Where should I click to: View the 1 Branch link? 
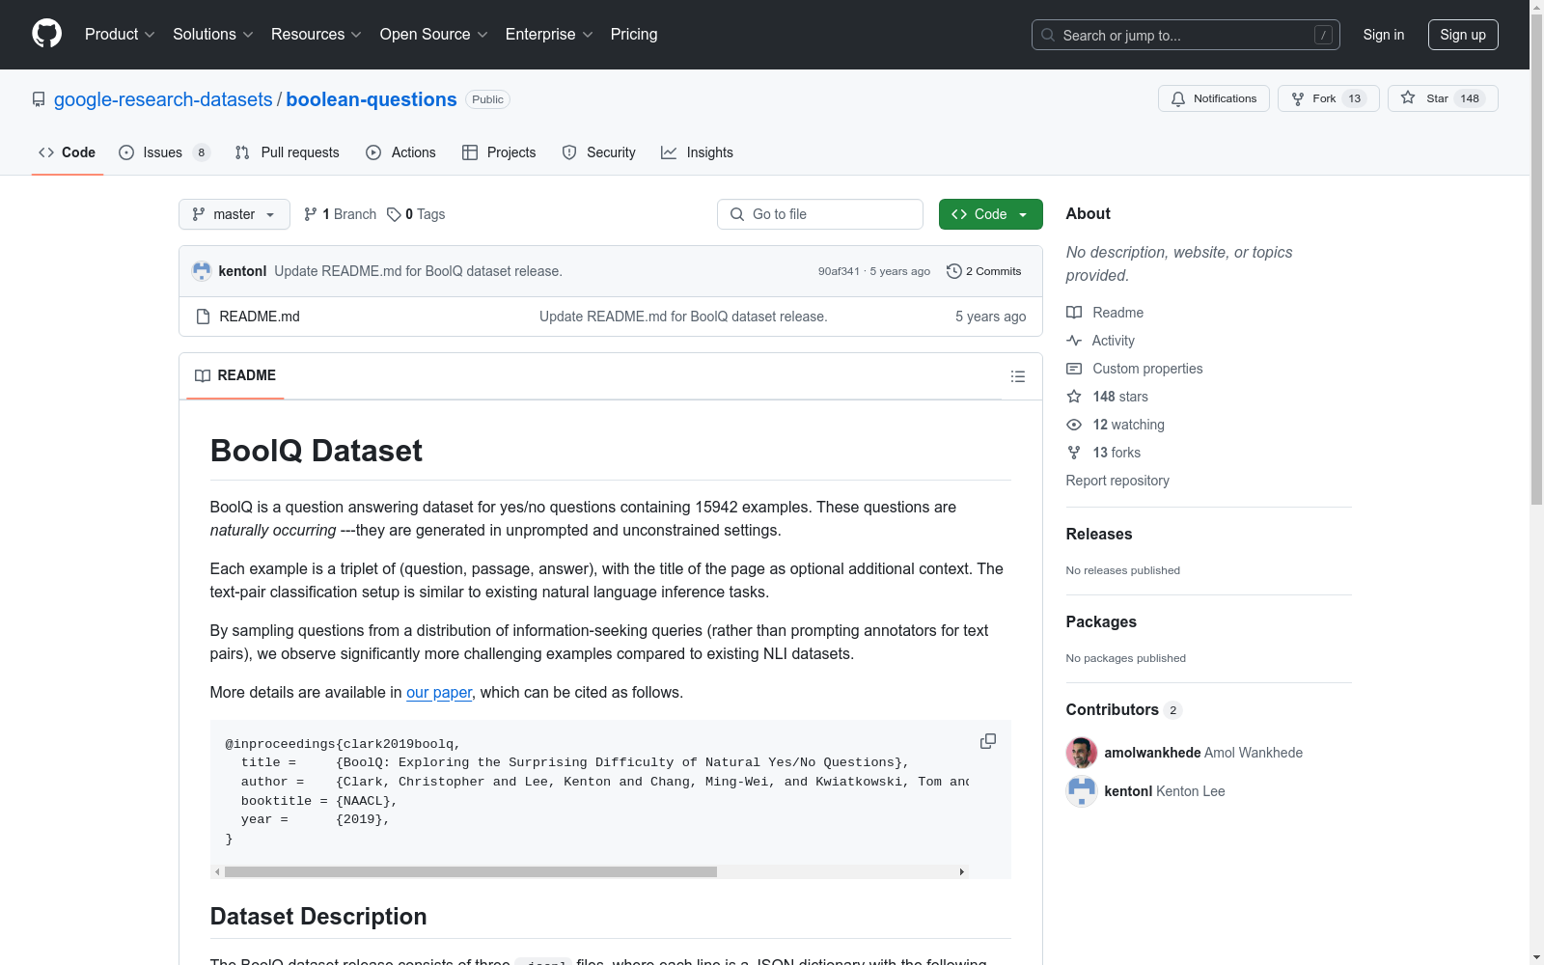(340, 214)
